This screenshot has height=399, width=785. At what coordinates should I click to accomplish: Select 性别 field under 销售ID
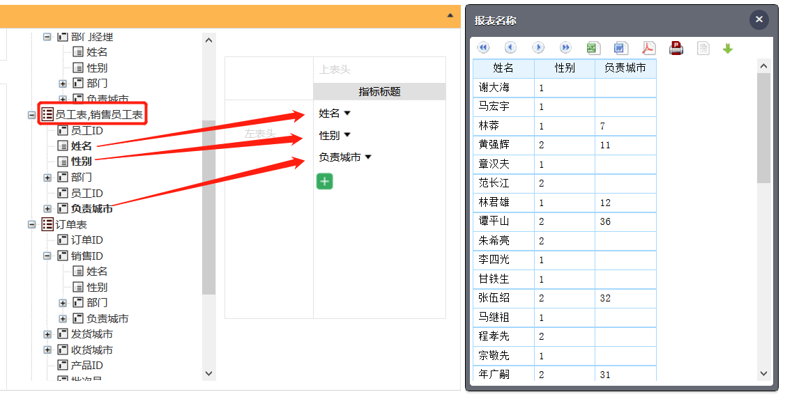[97, 288]
